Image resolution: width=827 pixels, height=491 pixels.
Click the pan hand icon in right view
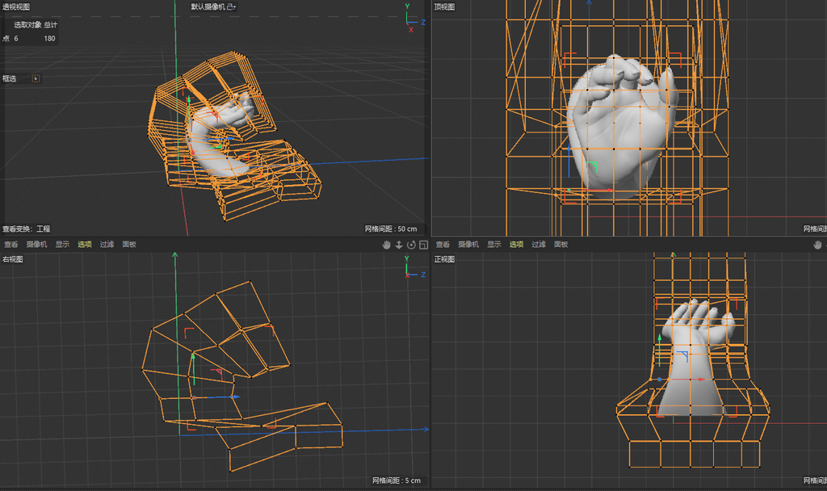click(386, 245)
